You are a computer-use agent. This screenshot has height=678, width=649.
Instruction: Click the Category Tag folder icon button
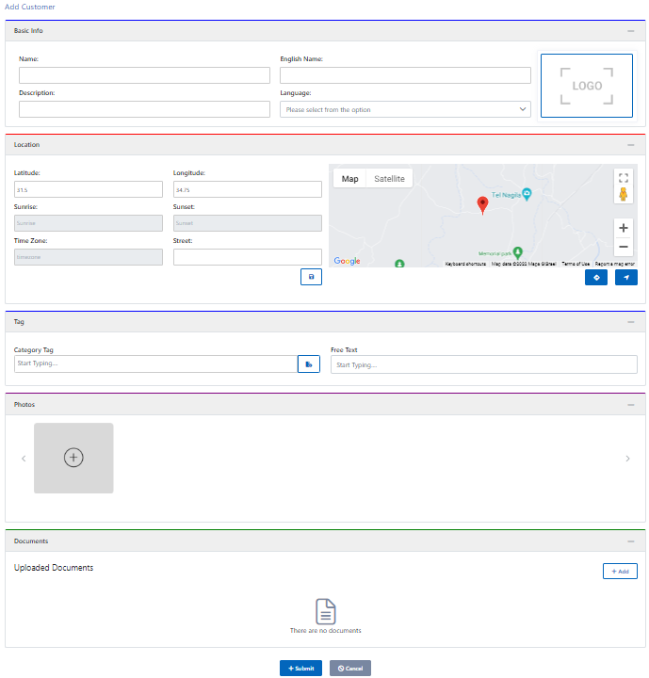coord(309,364)
